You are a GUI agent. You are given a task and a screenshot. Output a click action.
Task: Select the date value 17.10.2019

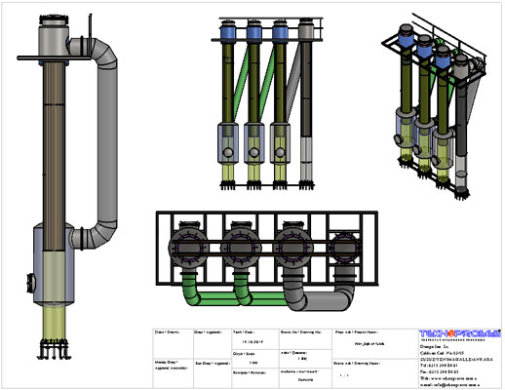pos(252,342)
